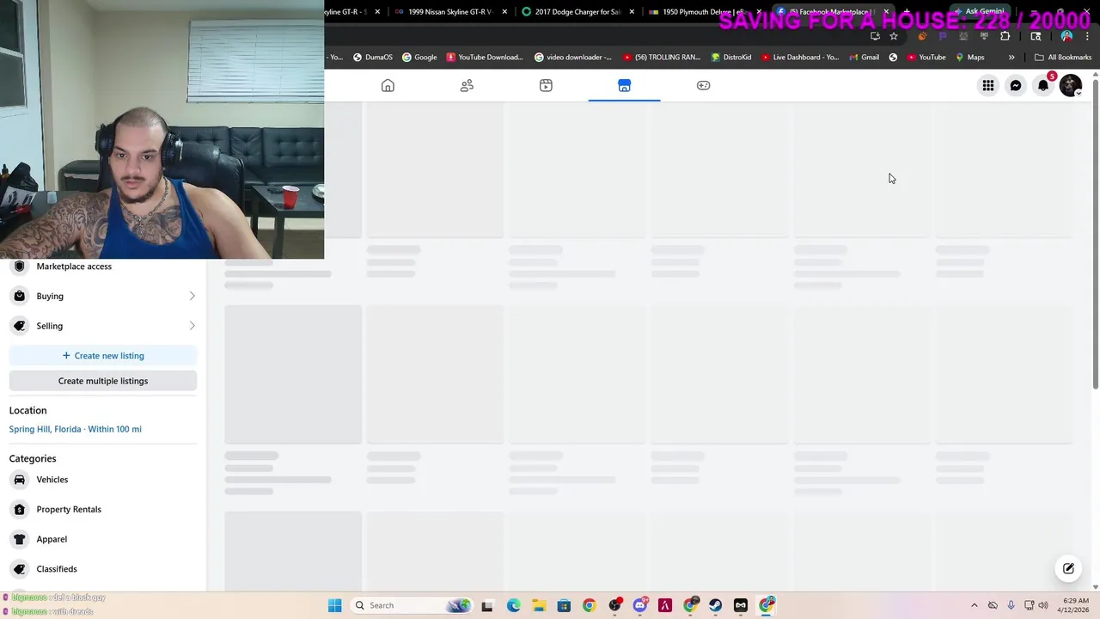Click the taskbar microphone icon
Viewport: 1100px width, 619px height.
click(x=1011, y=605)
